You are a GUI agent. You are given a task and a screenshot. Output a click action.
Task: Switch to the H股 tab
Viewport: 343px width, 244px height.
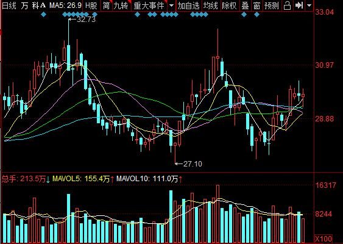[x=91, y=5]
